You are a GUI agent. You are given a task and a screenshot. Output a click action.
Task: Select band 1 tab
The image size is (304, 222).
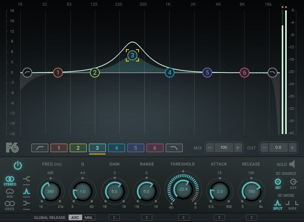[59, 148]
